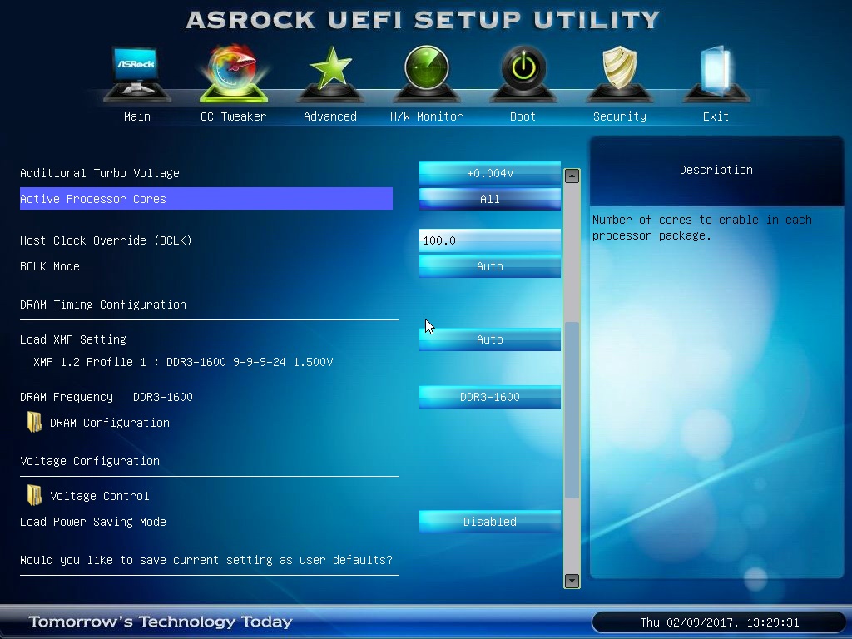
Task: Open the Security shield icon
Action: point(619,74)
